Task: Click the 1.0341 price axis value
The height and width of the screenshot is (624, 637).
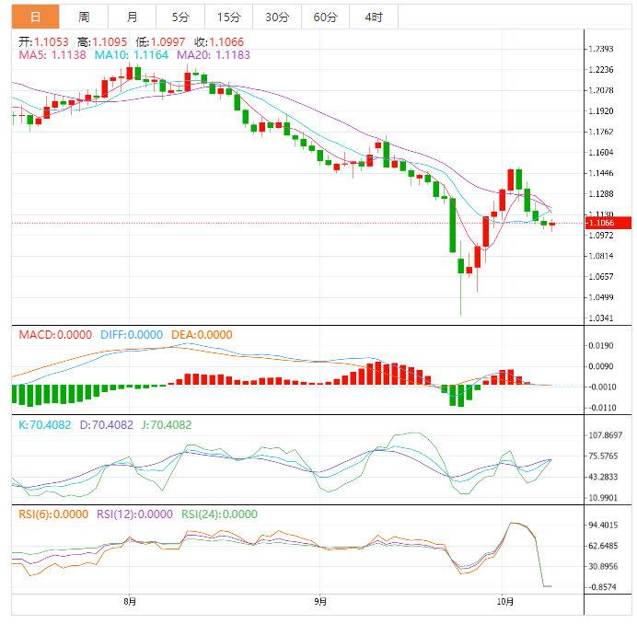Action: coord(601,318)
